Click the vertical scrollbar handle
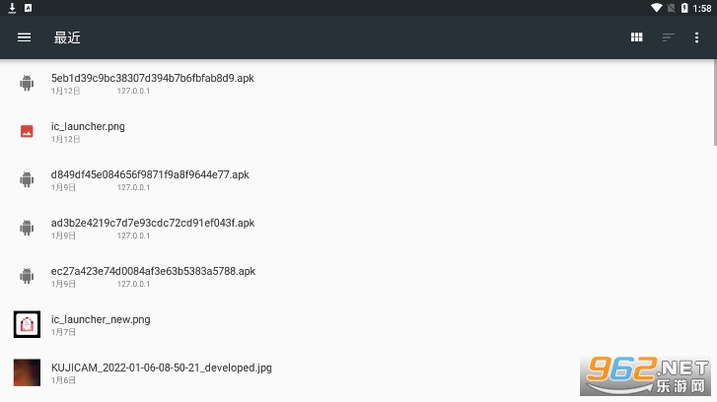This screenshot has height=402, width=717. (x=715, y=102)
